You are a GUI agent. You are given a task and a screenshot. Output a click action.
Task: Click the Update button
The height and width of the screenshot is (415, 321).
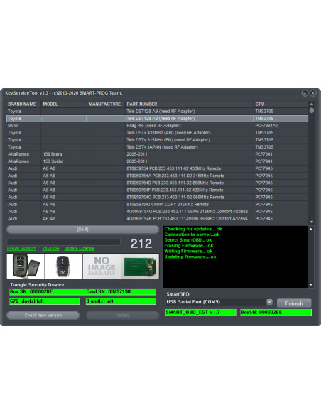pyautogui.click(x=122, y=316)
